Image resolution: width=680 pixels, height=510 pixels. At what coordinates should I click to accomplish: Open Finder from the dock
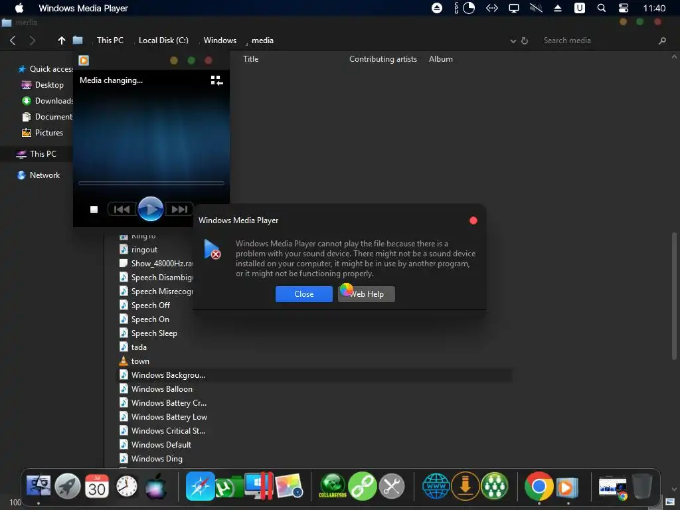click(x=39, y=486)
